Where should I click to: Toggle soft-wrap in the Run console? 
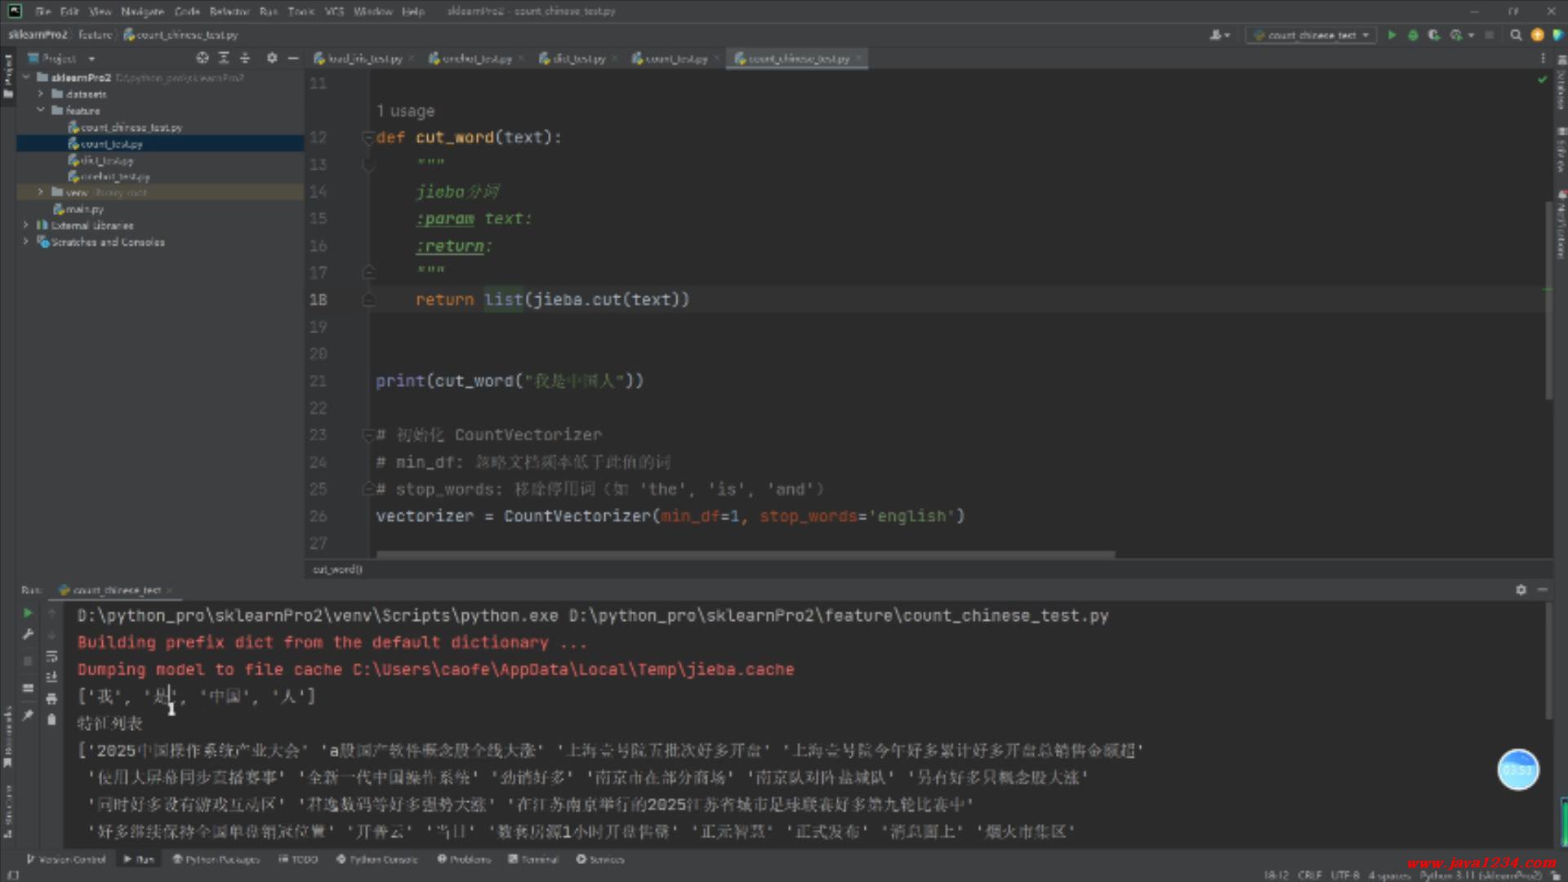51,656
